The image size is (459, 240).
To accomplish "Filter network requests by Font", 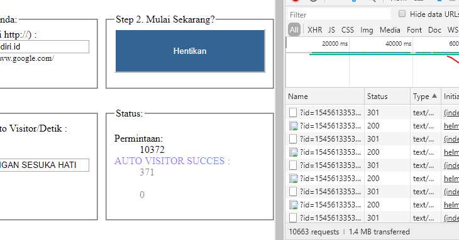I will pyautogui.click(x=414, y=29).
